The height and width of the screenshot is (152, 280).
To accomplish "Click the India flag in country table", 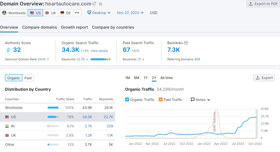I will pos(7,126).
